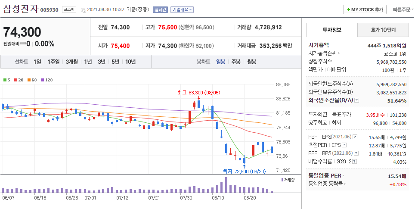Click the opening price 75,400
415x209 pixels.
coord(120,46)
